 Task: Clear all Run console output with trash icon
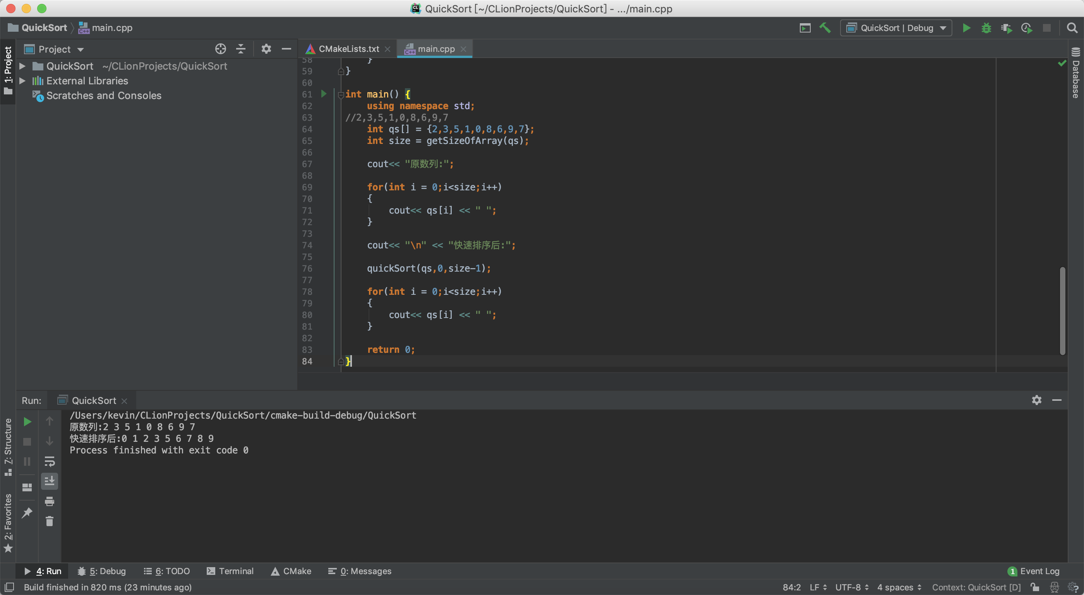(x=49, y=521)
